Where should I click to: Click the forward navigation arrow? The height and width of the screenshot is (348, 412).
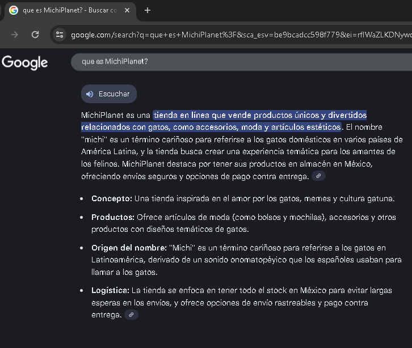point(15,35)
